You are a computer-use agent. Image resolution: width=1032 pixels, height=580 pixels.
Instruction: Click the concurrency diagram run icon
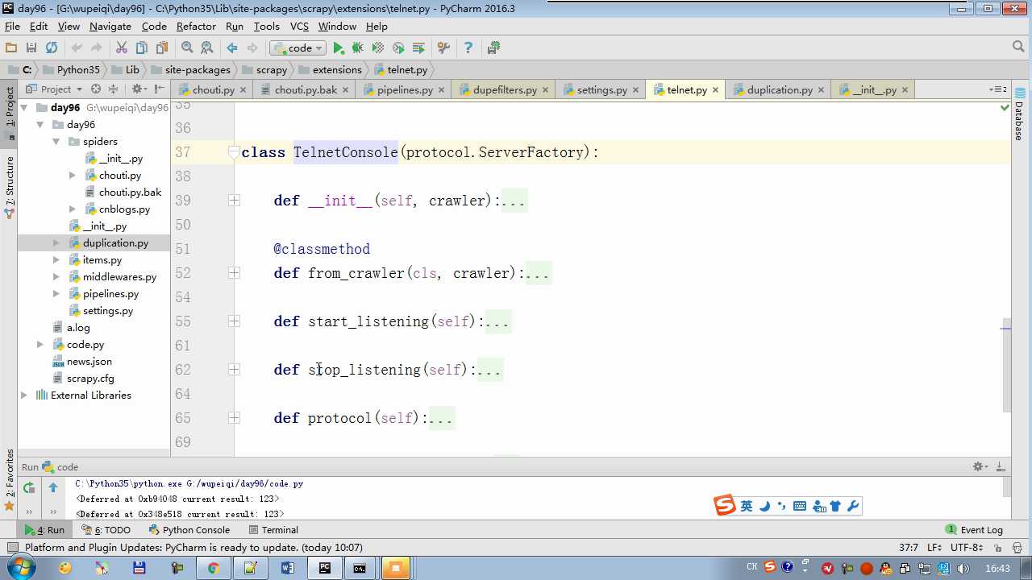(418, 48)
